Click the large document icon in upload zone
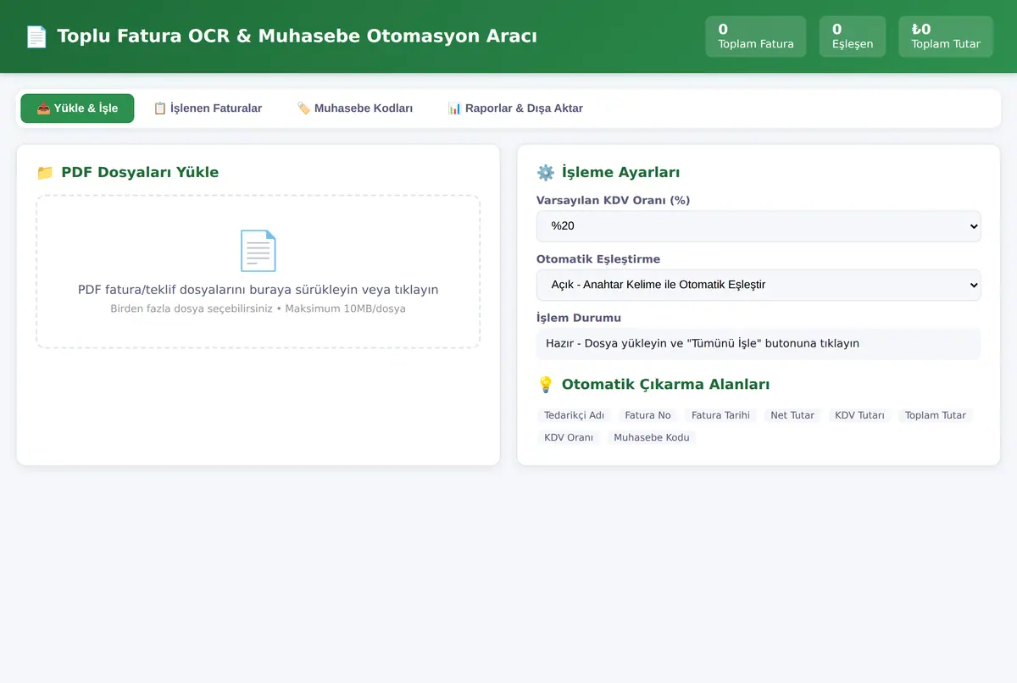 pos(258,251)
